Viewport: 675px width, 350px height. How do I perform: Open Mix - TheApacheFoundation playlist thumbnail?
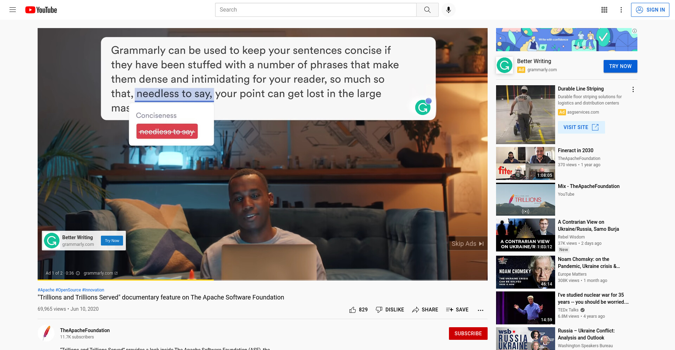tap(526, 199)
